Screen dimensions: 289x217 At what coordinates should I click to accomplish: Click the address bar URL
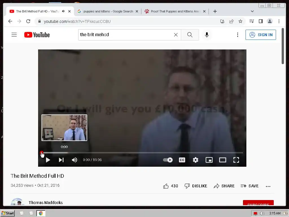click(x=77, y=21)
